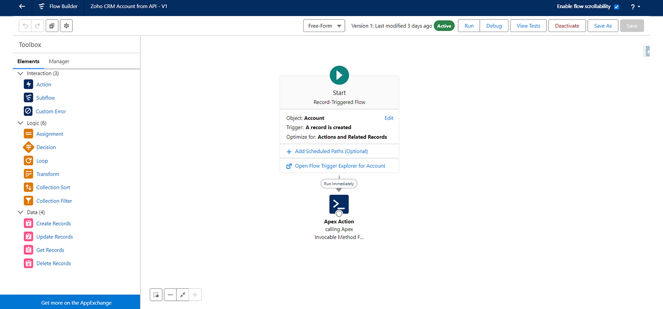Viewport: 663px width, 309px height.
Task: Switch to the Manager tab
Action: (59, 61)
